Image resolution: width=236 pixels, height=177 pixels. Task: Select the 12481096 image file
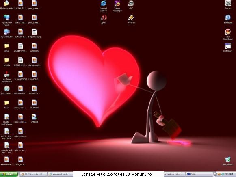pyautogui.click(x=34, y=47)
